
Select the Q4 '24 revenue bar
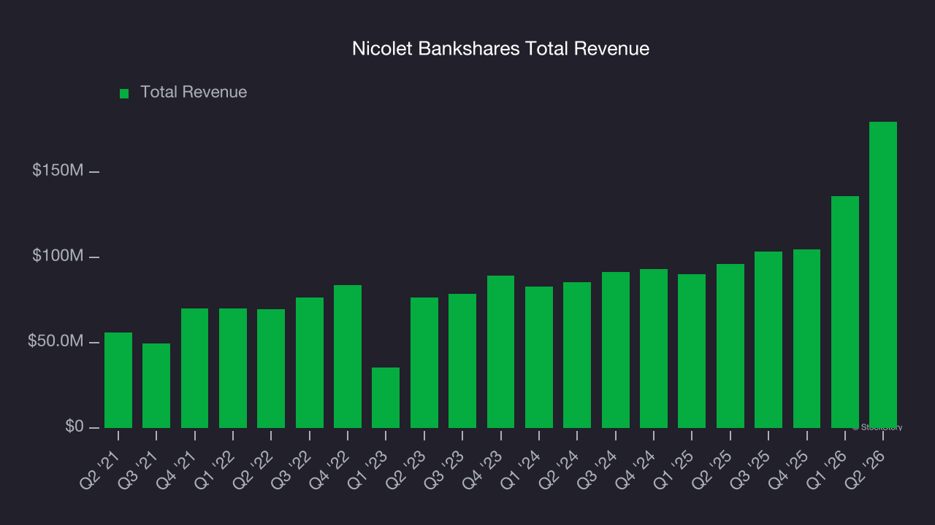click(x=654, y=349)
